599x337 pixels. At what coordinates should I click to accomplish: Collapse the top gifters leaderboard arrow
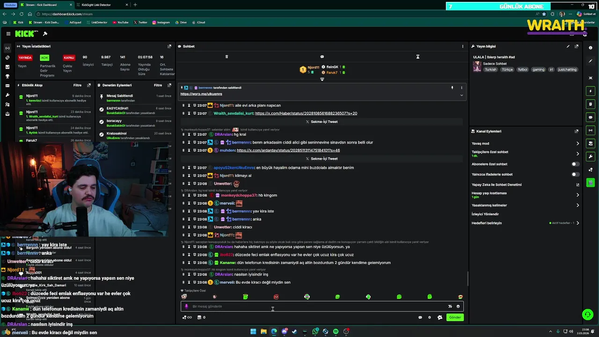[x=322, y=79]
